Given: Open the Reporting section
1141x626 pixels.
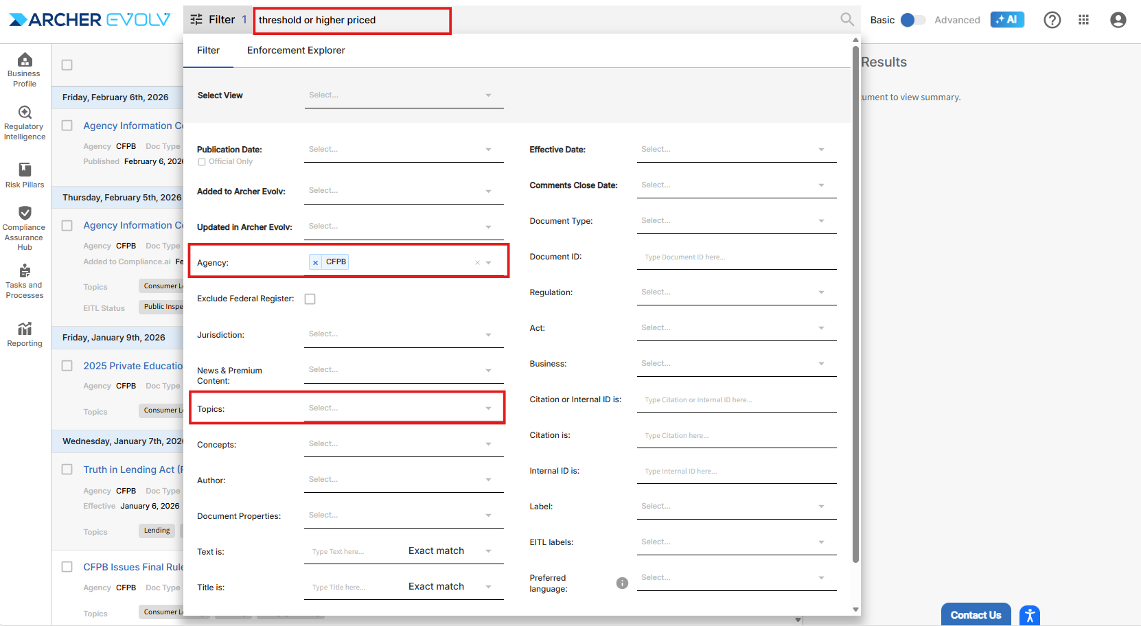Looking at the screenshot, I should point(25,334).
